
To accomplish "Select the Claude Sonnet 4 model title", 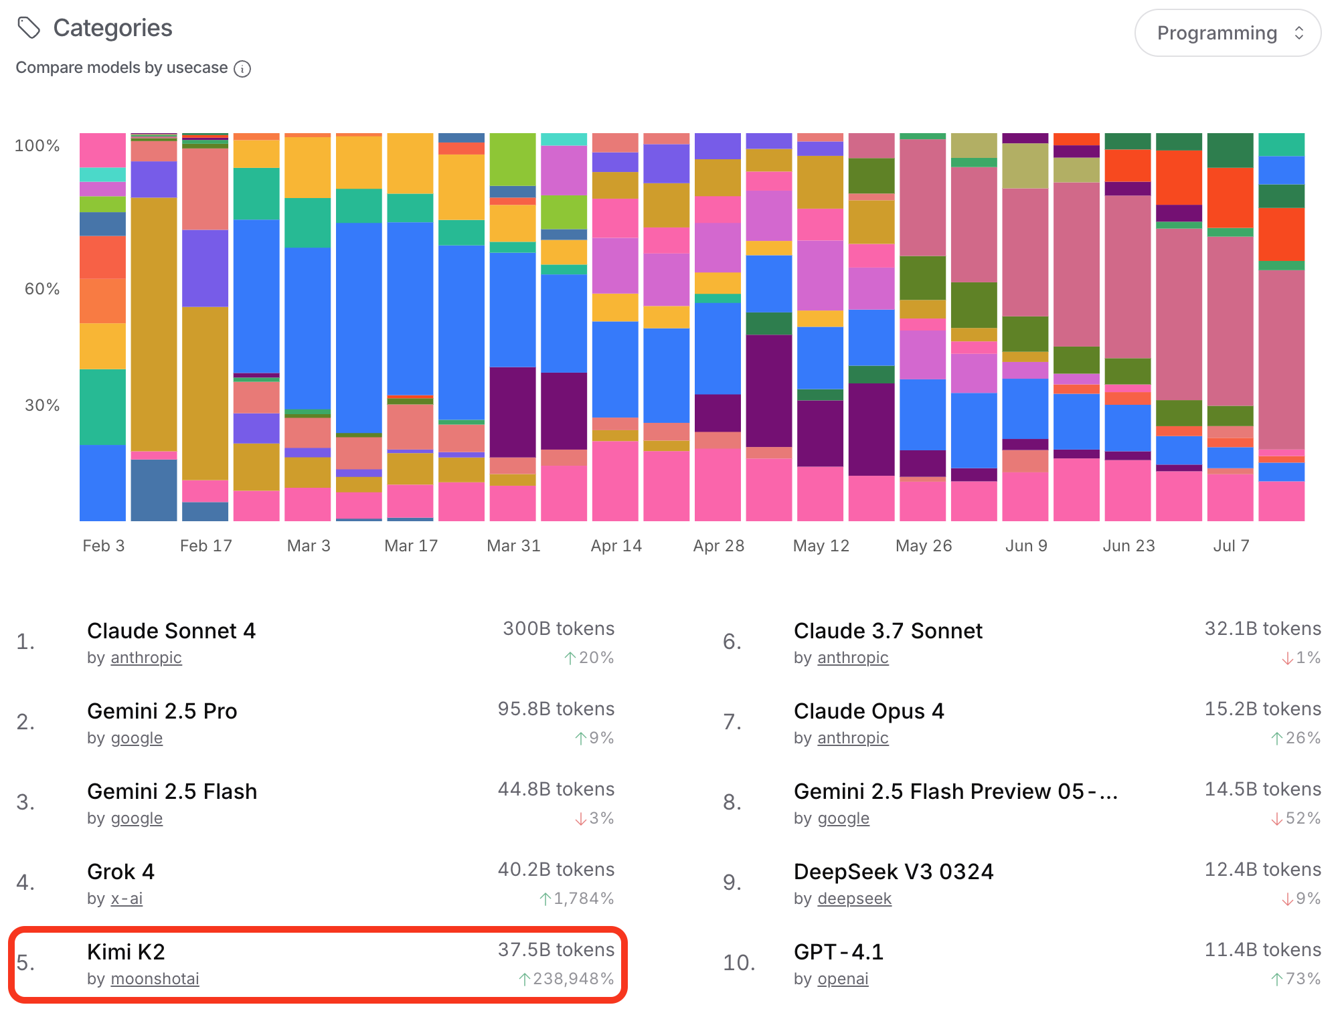I will pyautogui.click(x=171, y=630).
